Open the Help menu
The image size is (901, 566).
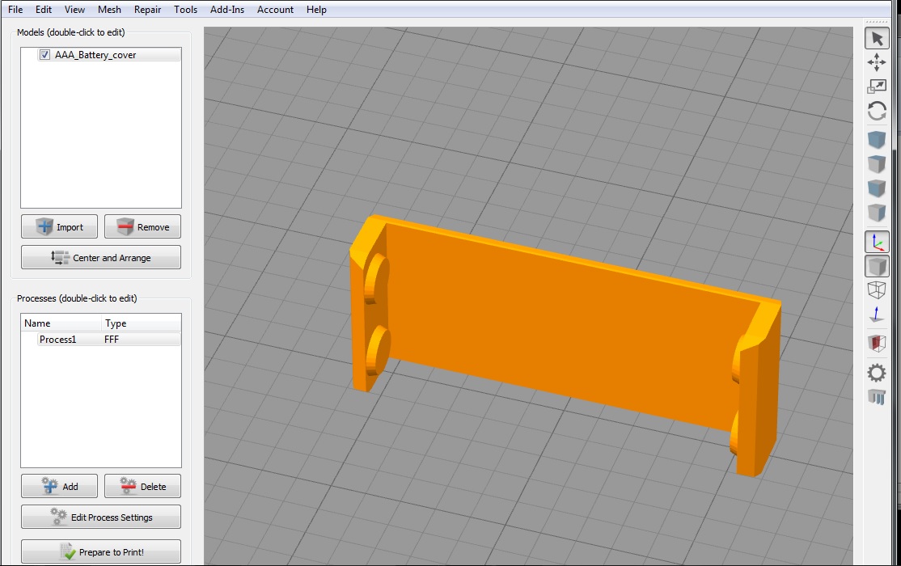316,9
